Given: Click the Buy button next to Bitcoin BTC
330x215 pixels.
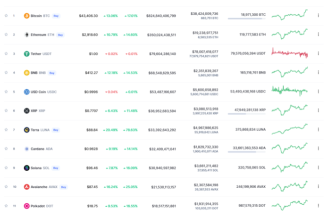Looking at the screenshot, I should tap(56, 16).
